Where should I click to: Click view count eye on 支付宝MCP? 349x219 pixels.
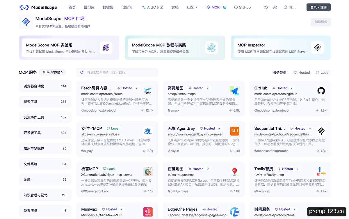[x=144, y=151]
